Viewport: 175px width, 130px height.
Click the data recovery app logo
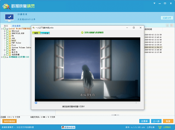pos(6,6)
